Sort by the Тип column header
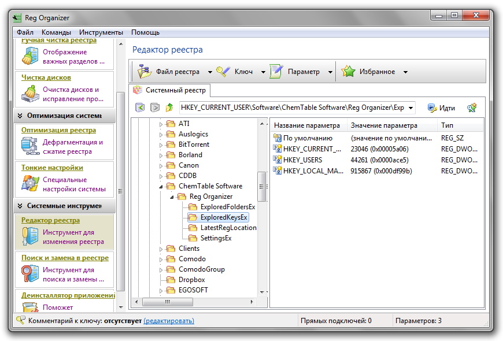 [x=460, y=125]
